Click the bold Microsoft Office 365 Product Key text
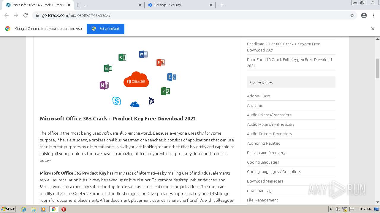The width and height of the screenshot is (380, 213). click(73, 173)
